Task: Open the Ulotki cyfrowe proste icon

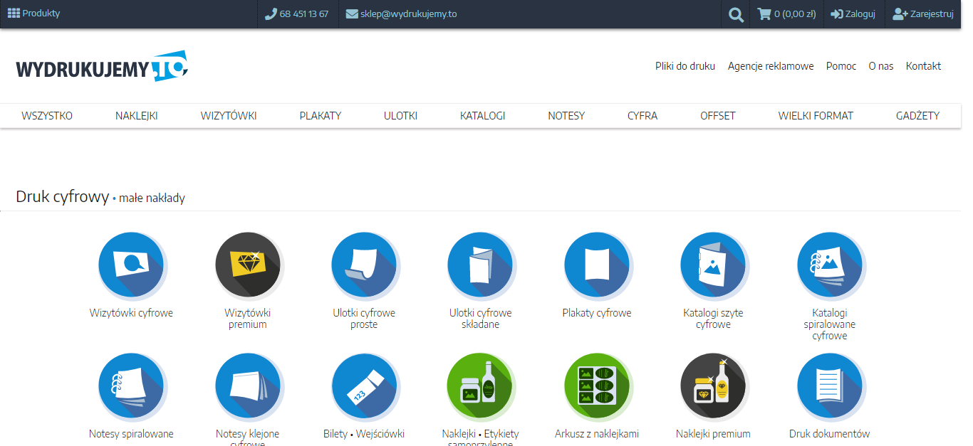Action: point(364,265)
